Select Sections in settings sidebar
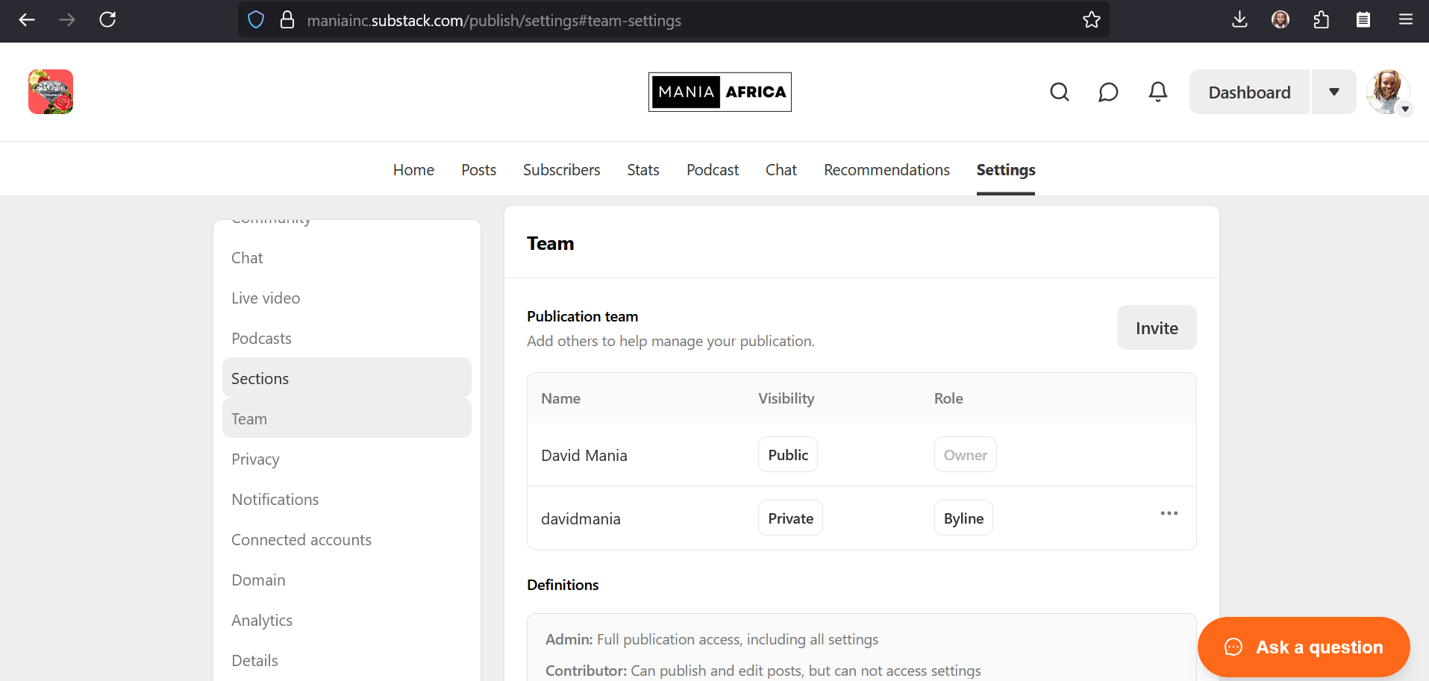Image resolution: width=1429 pixels, height=681 pixels. pyautogui.click(x=347, y=377)
